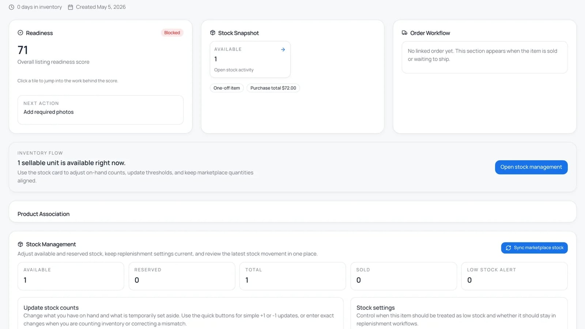Click Sync marketplace stock button
This screenshot has height=329, width=585.
coord(534,248)
